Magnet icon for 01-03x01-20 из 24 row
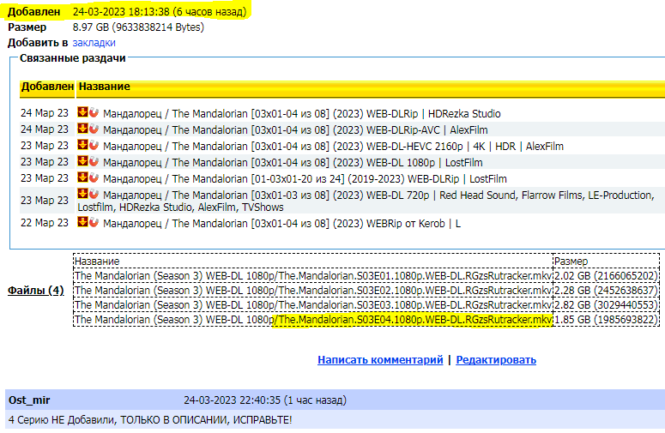This screenshot has height=433, width=665. 94,177
